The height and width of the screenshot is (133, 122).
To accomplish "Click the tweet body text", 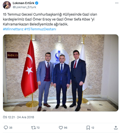I will tap(50, 19).
